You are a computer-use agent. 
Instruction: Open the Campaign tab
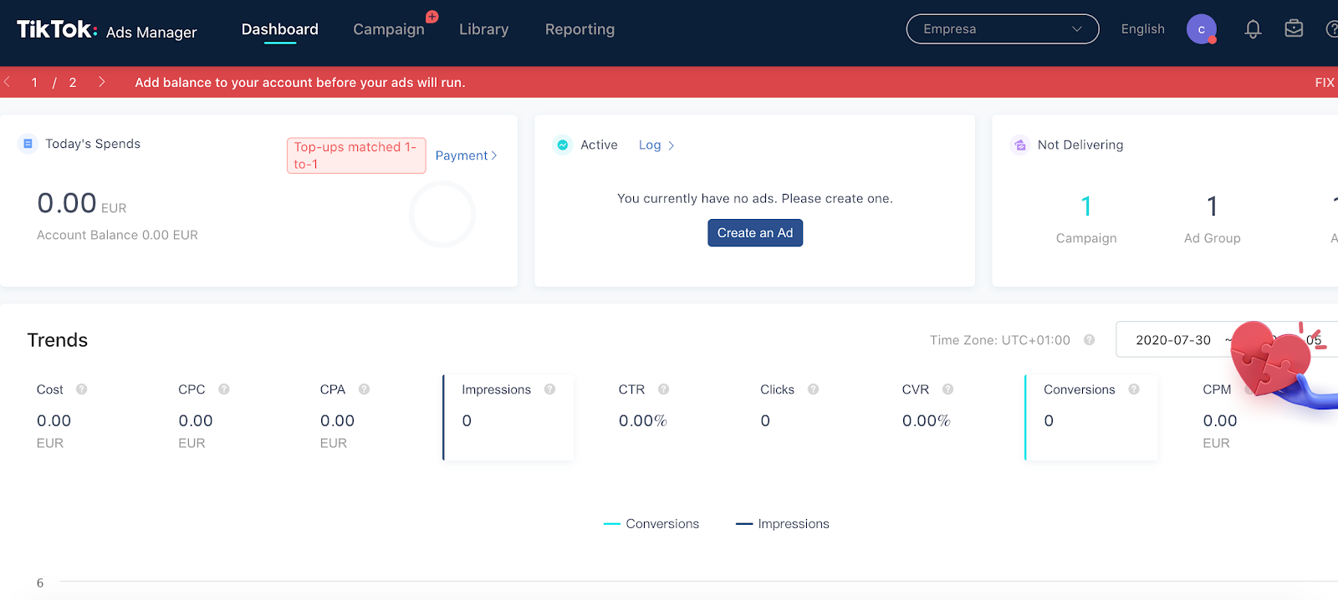[x=389, y=29]
